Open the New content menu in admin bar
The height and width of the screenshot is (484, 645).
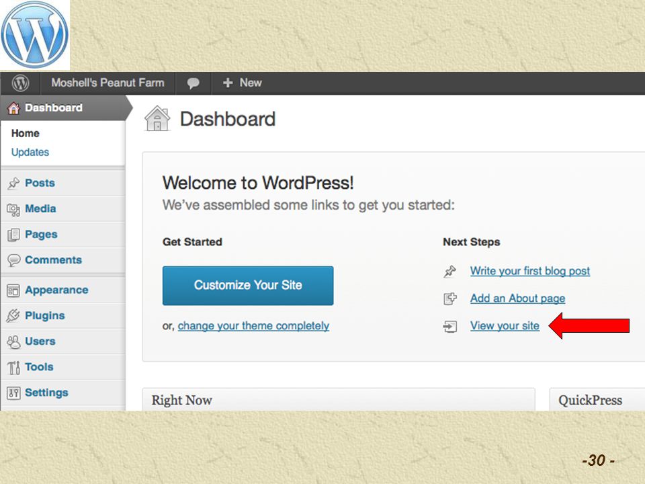pyautogui.click(x=243, y=83)
